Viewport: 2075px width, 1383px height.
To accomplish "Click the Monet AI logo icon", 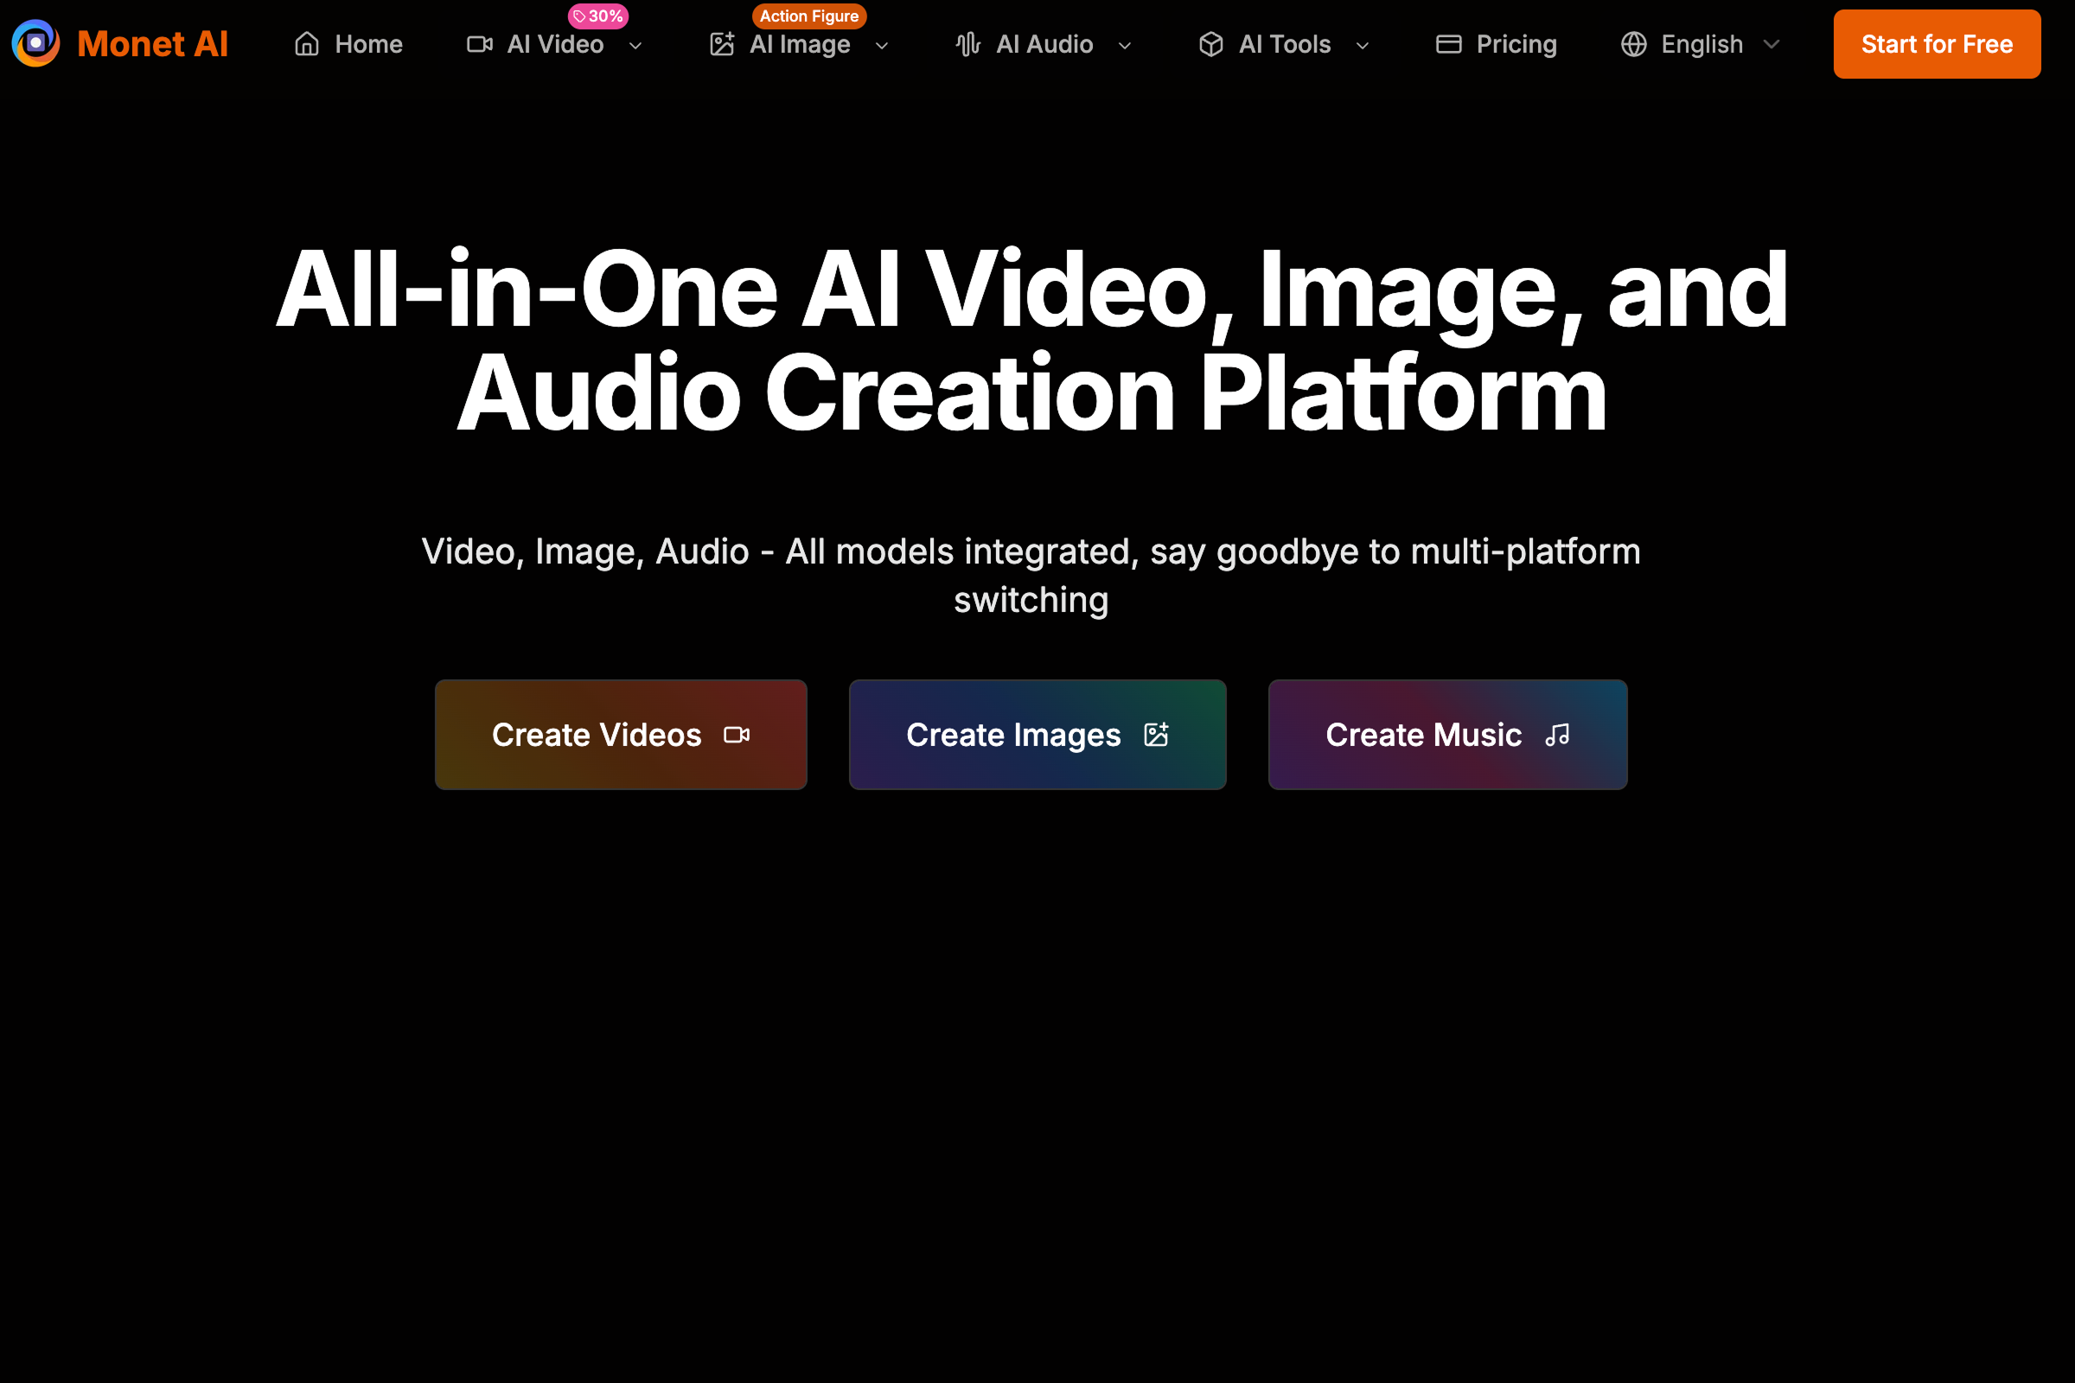I will [x=35, y=43].
